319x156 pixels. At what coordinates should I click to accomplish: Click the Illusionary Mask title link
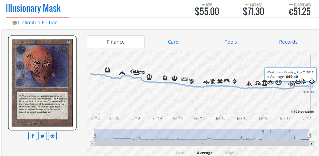33,8
